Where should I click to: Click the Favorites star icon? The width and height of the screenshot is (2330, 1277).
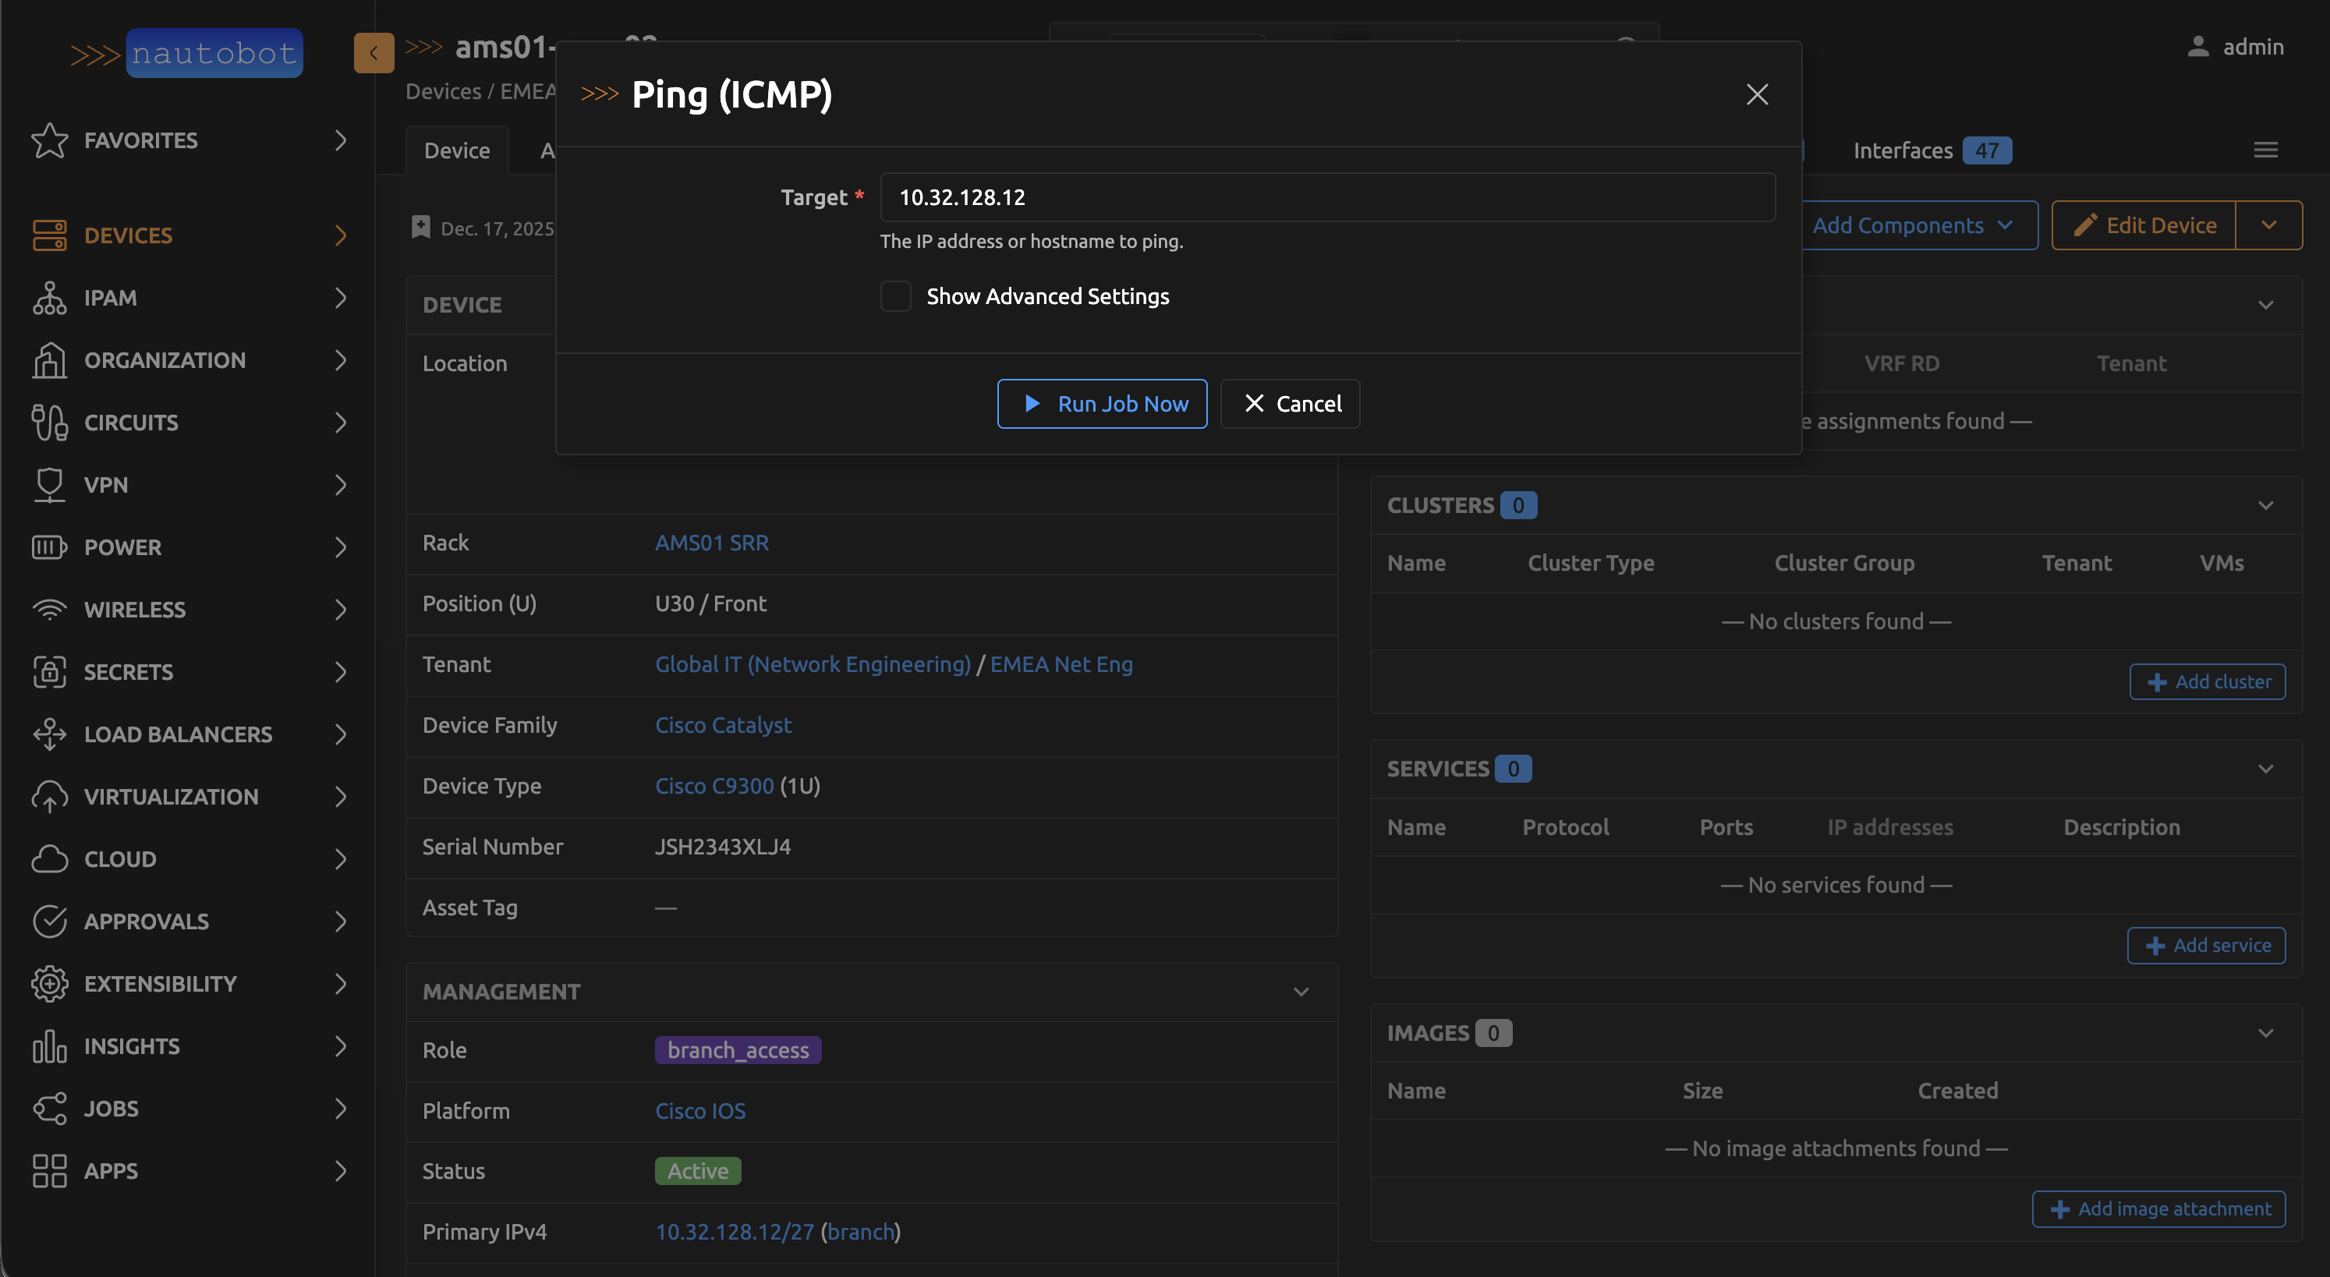click(49, 140)
